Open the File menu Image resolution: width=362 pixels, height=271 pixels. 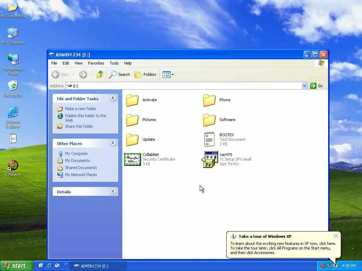[x=54, y=63]
